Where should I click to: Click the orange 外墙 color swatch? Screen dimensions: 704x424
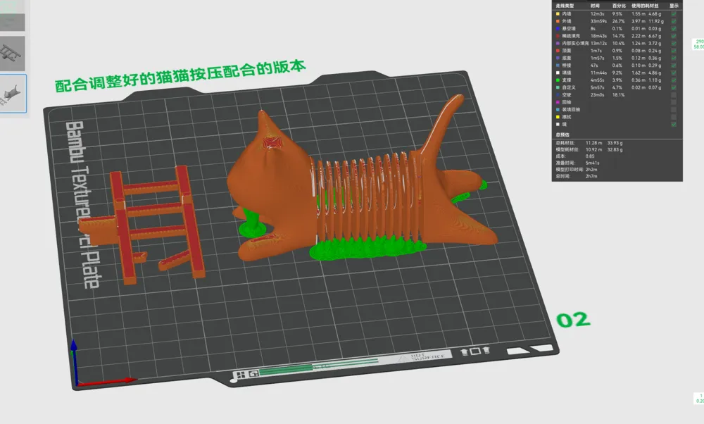(558, 21)
